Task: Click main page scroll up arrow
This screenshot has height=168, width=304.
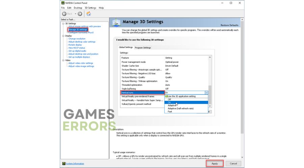Action: pos(242,20)
